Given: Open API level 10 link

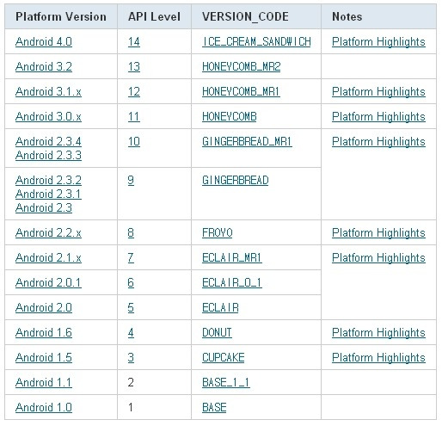Looking at the screenshot, I should [134, 142].
